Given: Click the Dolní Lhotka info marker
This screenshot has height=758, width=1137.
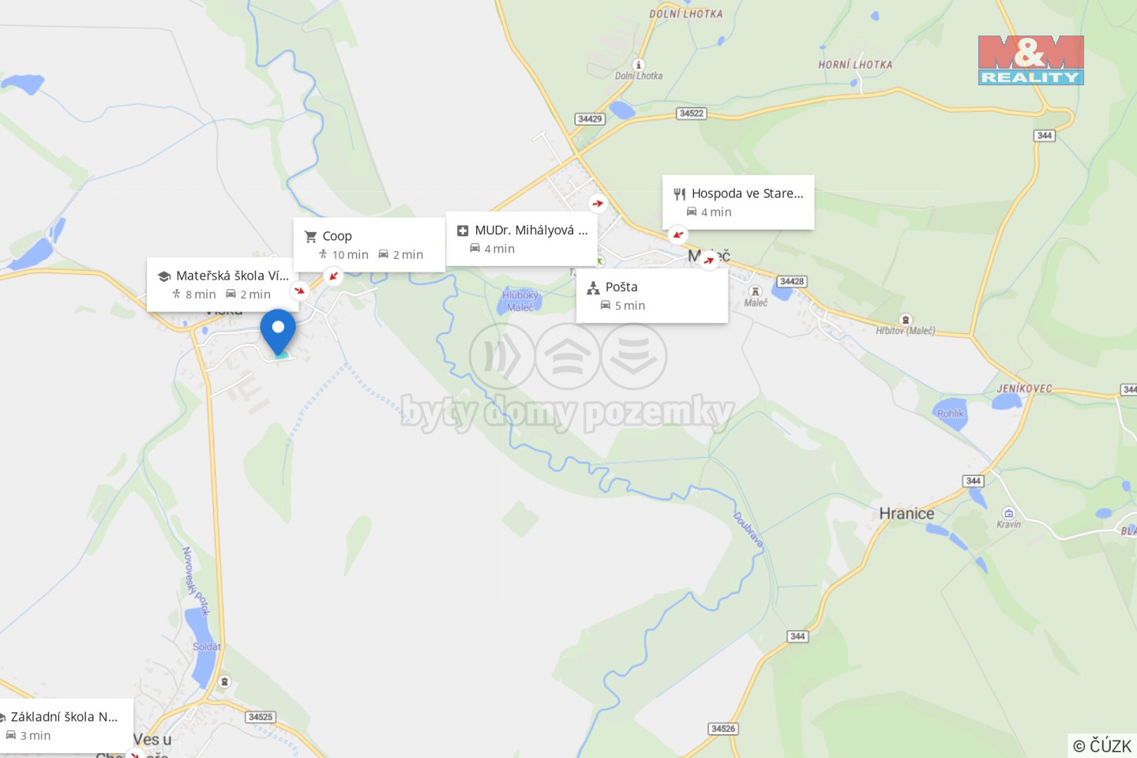Looking at the screenshot, I should 638,65.
